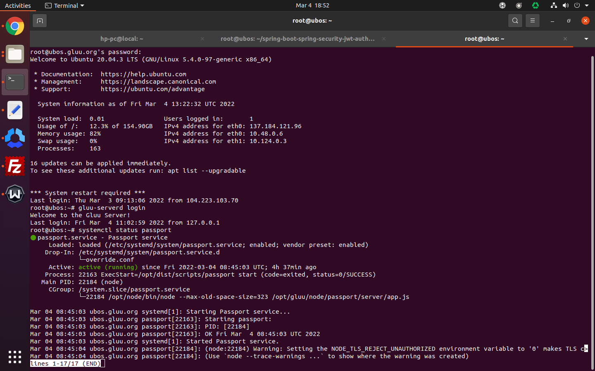Close the terminal window
This screenshot has width=595, height=371.
(x=585, y=21)
